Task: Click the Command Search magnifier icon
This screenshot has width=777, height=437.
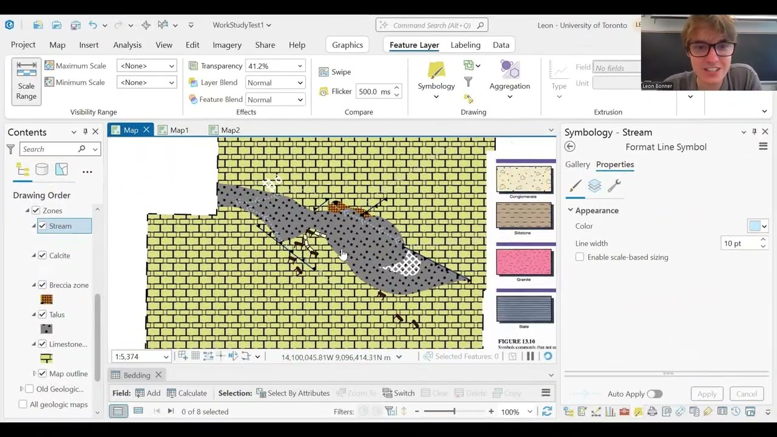Action: coord(480,25)
